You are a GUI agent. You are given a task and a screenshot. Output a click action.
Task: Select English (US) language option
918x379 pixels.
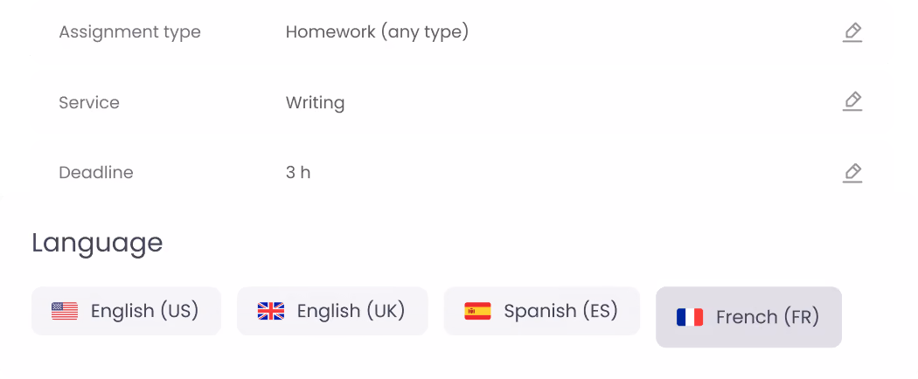coord(127,311)
